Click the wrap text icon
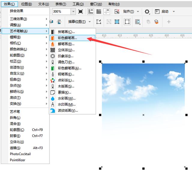Screen dimensions: 192x184 point(138,22)
